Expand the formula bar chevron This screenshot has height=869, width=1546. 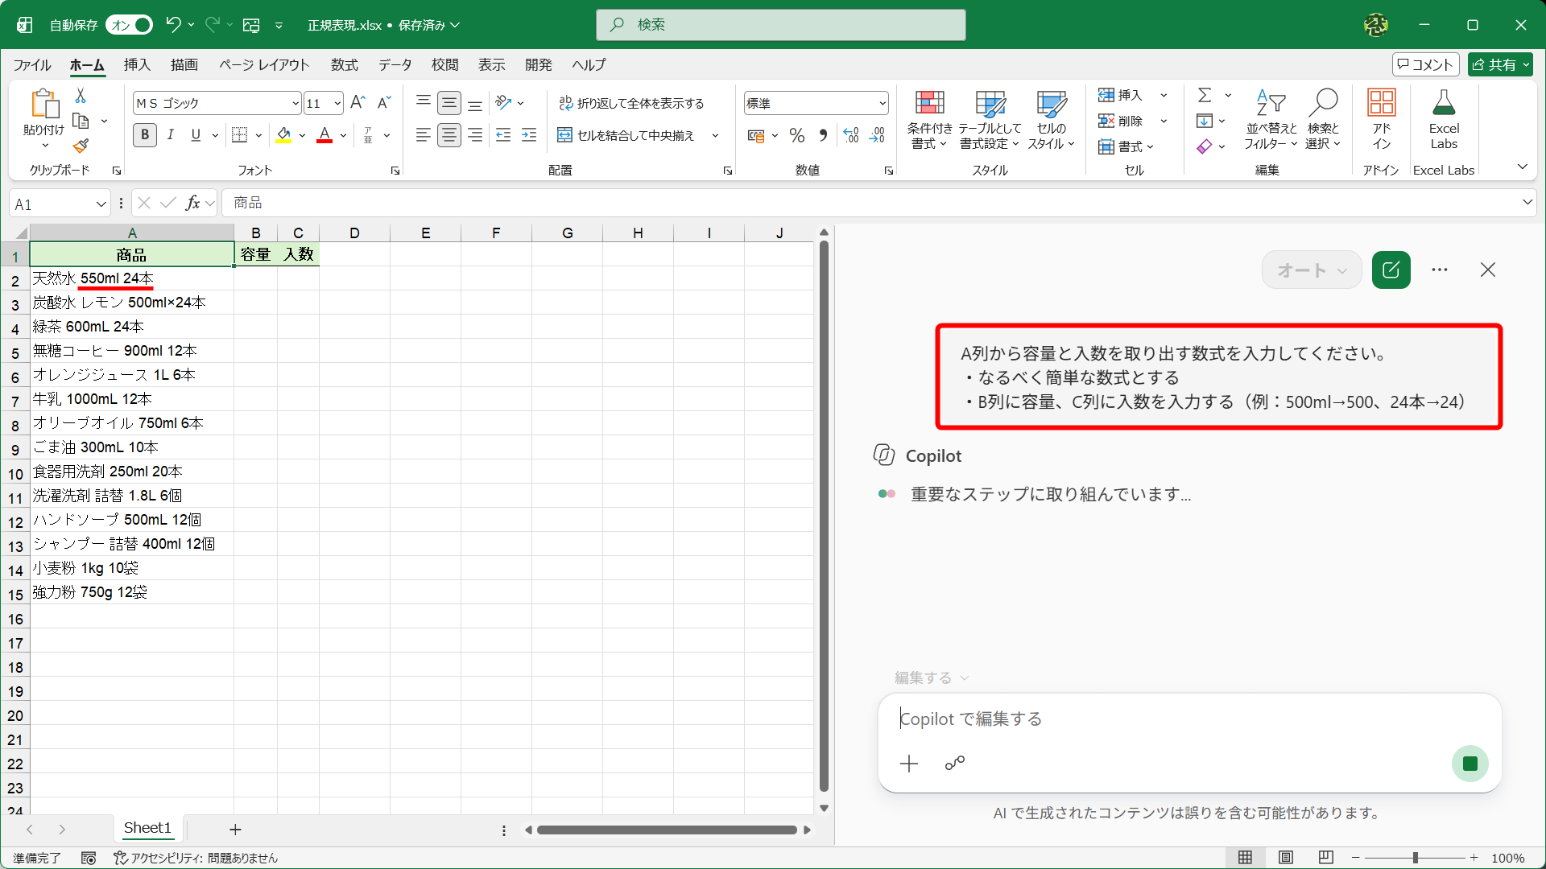click(1527, 202)
